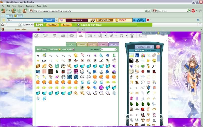Select the green pine tree item
The height and width of the screenshot is (127, 203).
pyautogui.click(x=57, y=71)
